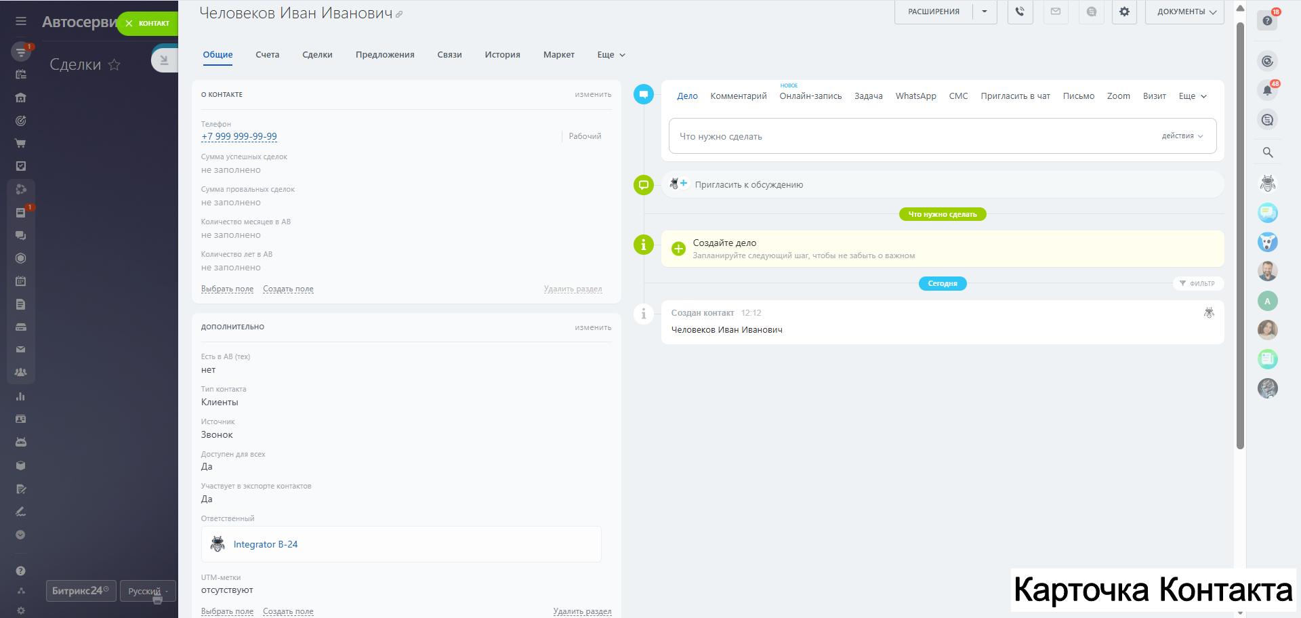Viewport: 1301px width, 618px height.
Task: Open the История tab
Action: coord(502,55)
